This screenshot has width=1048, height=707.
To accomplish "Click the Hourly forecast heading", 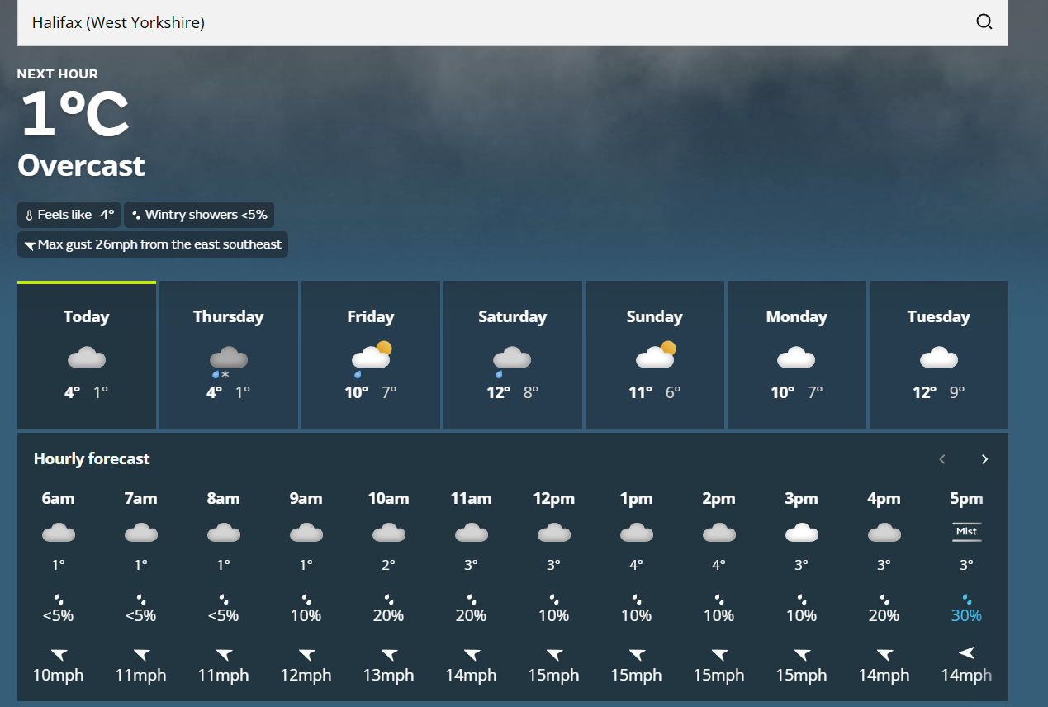I will point(92,458).
